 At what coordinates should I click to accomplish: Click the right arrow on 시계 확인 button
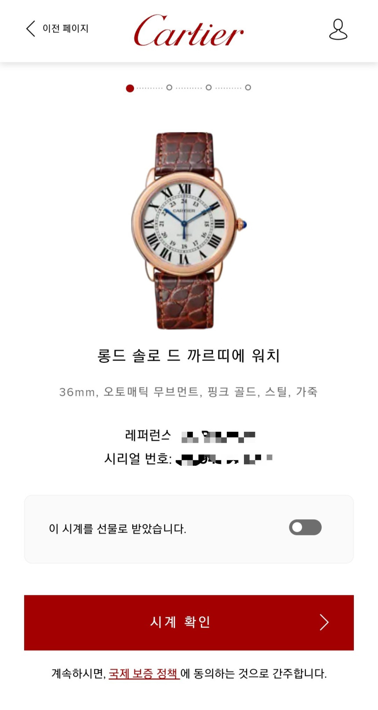[324, 622]
